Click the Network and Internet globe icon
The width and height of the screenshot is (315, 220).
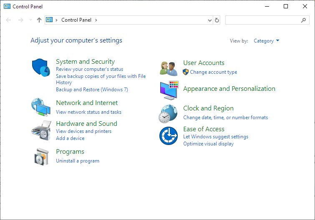point(41,107)
